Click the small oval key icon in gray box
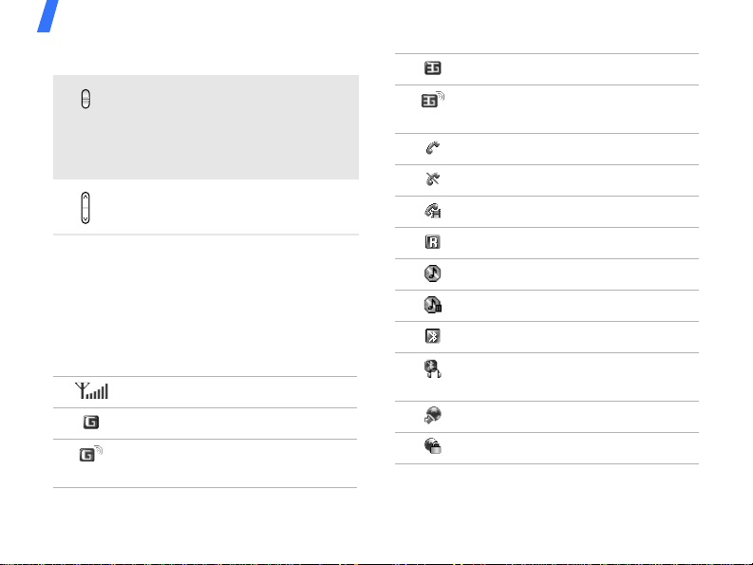Image resolution: width=753 pixels, height=565 pixels. click(x=85, y=99)
